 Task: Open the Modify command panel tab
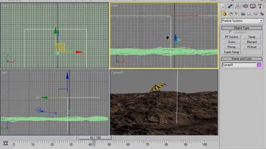click(230, 6)
